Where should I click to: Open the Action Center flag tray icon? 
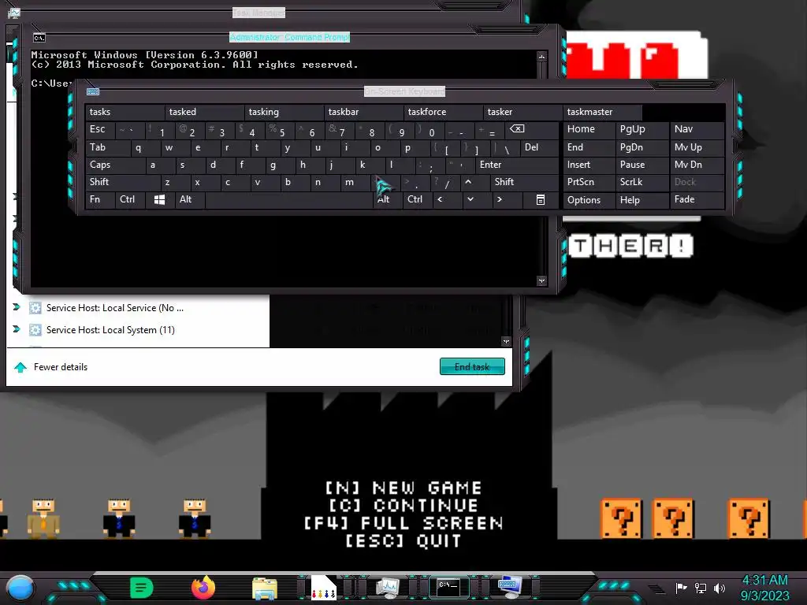click(x=681, y=588)
